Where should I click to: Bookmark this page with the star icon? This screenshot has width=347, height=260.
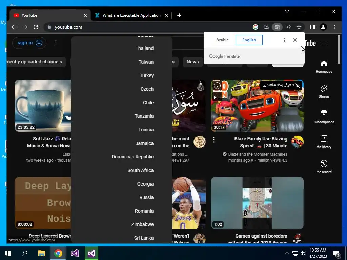pos(299,27)
